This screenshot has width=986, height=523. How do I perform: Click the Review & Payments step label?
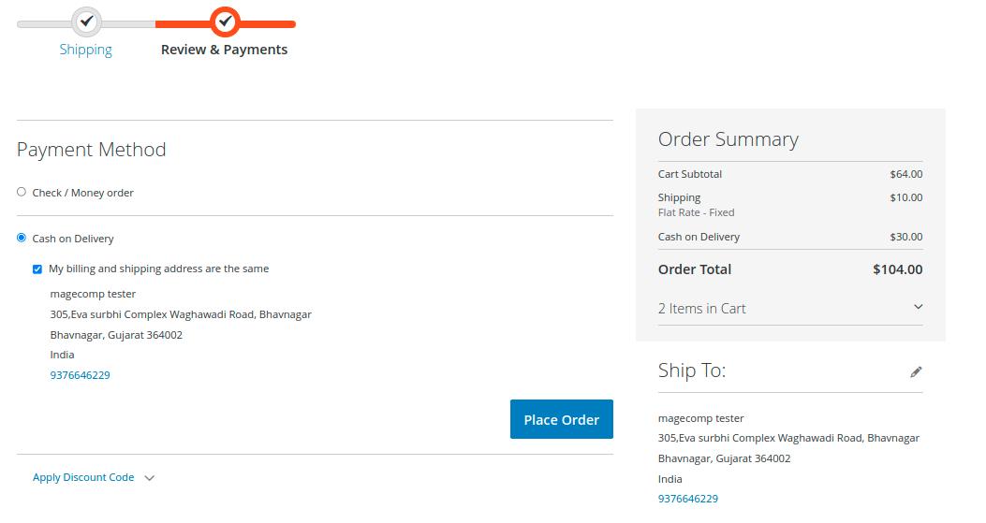[224, 50]
